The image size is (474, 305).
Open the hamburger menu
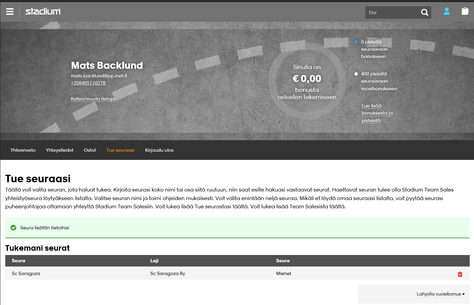[x=10, y=12]
